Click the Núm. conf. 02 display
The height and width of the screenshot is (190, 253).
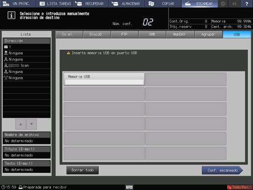click(148, 22)
